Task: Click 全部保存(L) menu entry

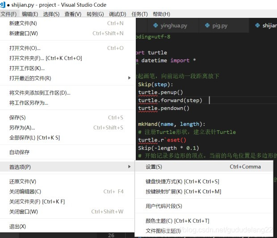Action: pyautogui.click(x=68, y=138)
